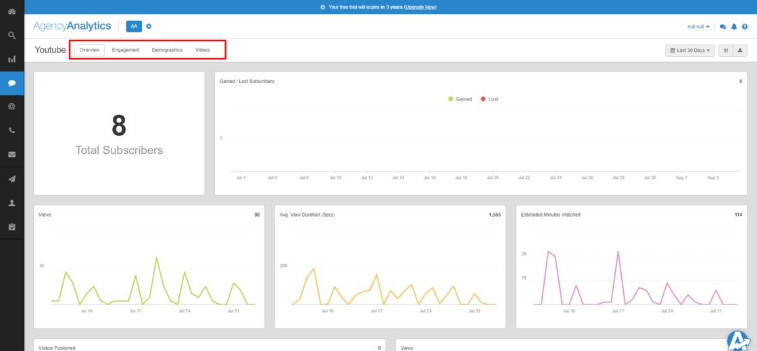Open the bar chart analytics sidebar icon
The image size is (757, 351).
tap(11, 59)
